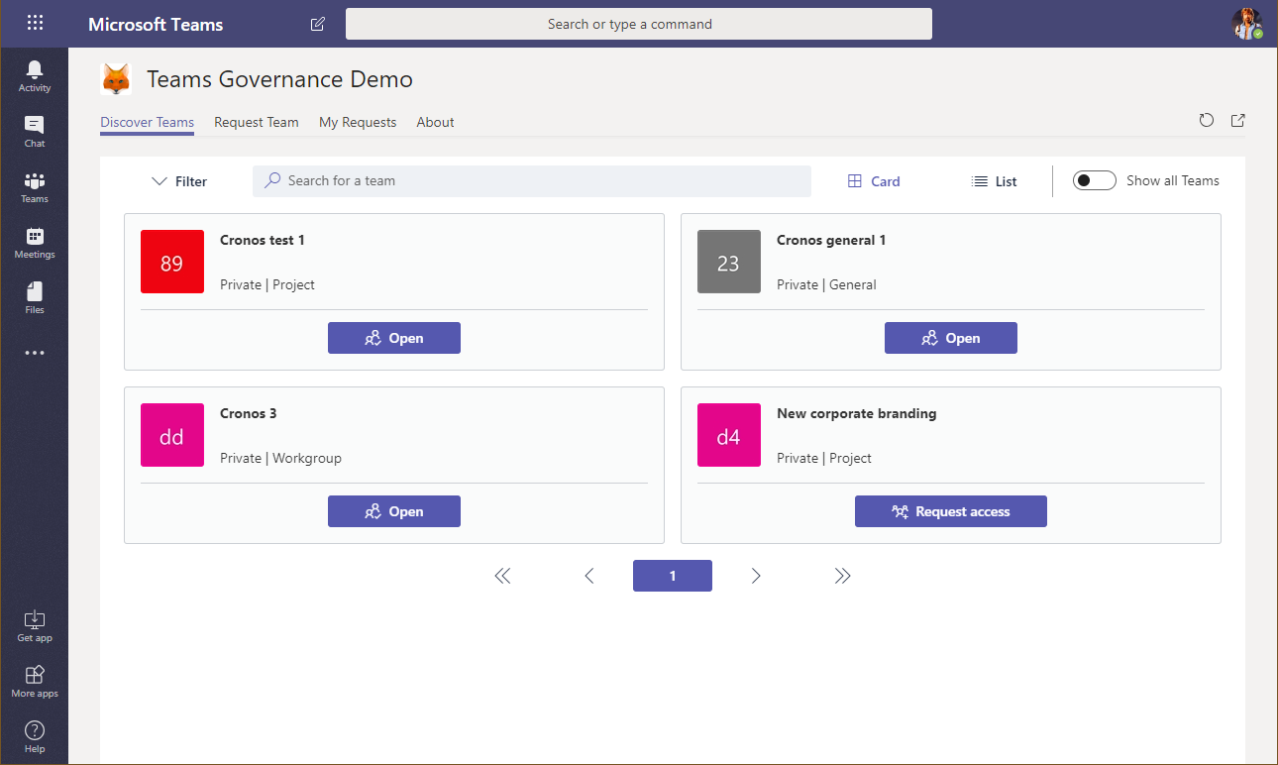Screen dimensions: 1278x765
Task: Jump to last page of results
Action: (x=842, y=576)
